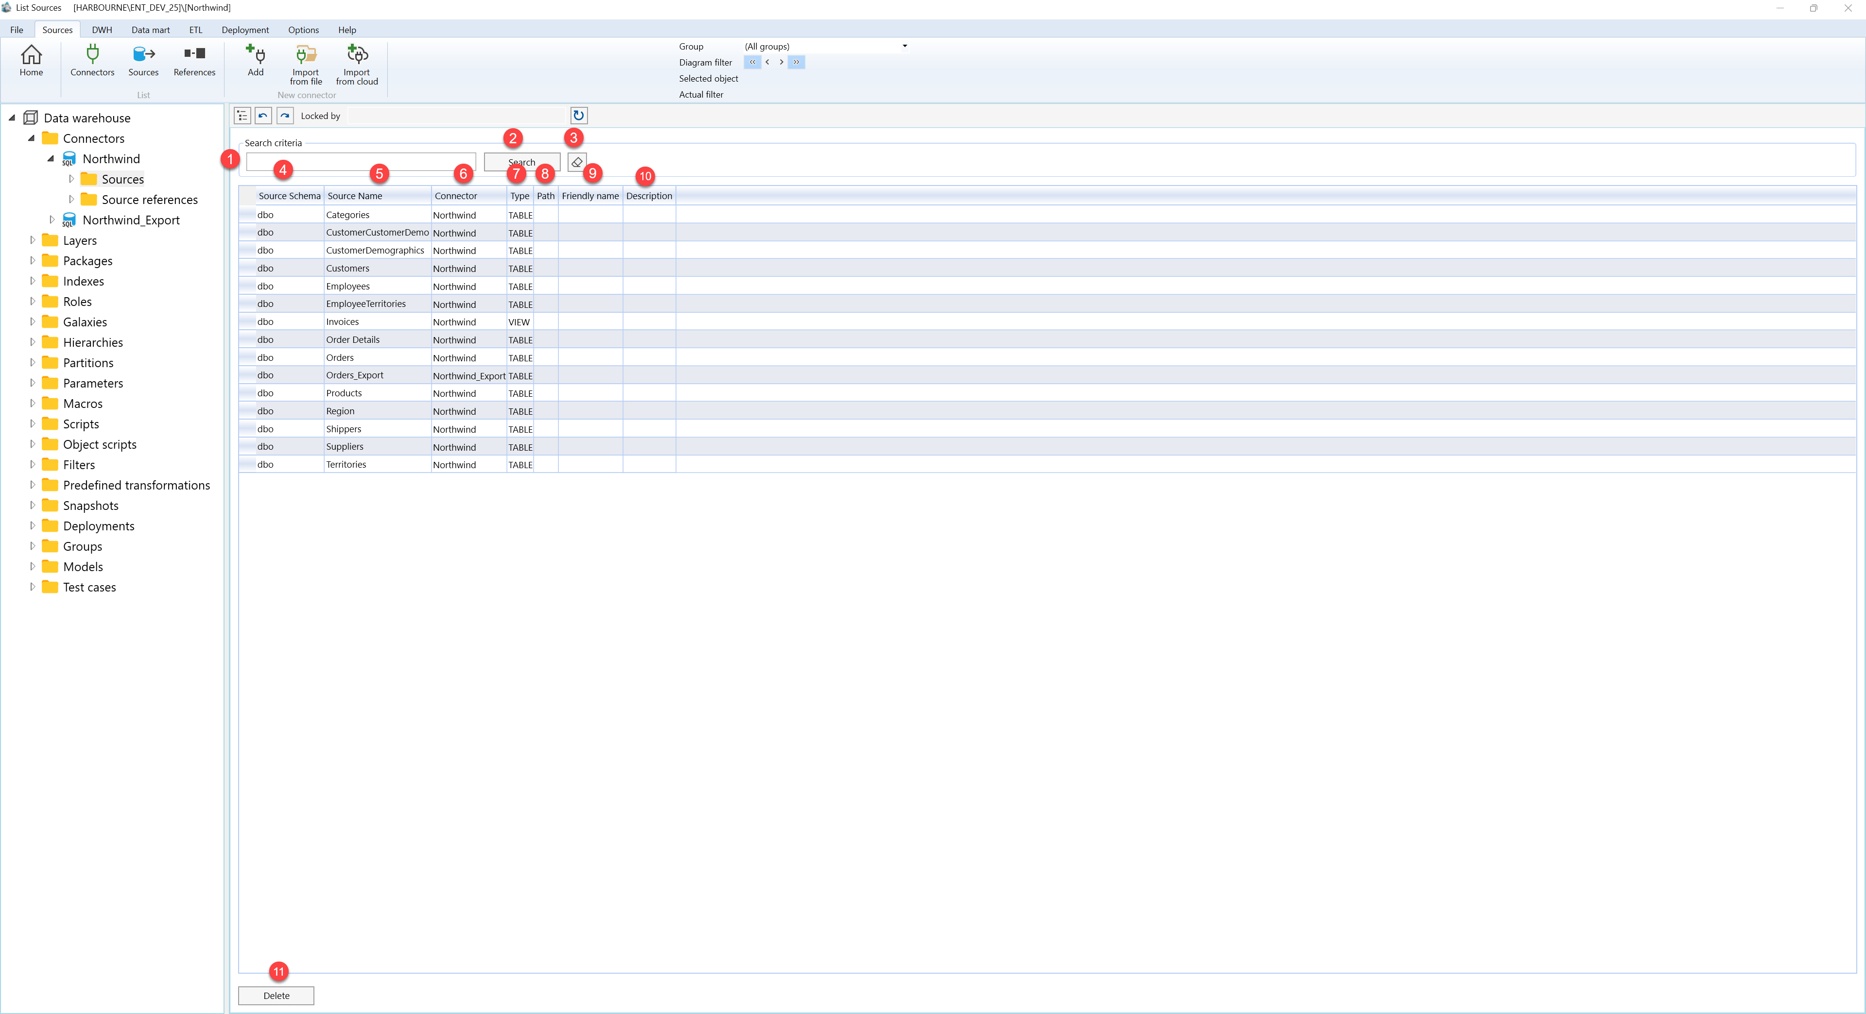Refresh the sources list

pos(578,116)
